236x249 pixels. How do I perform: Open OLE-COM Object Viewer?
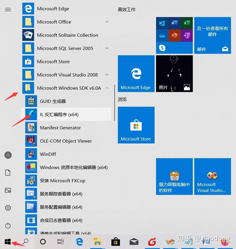pos(67,141)
